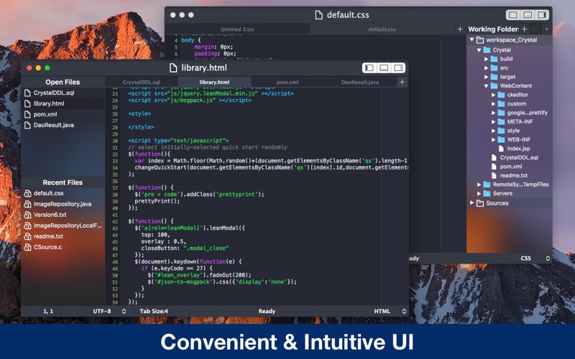The width and height of the screenshot is (575, 359).
Task: Select the custom folder icon
Action: (501, 103)
